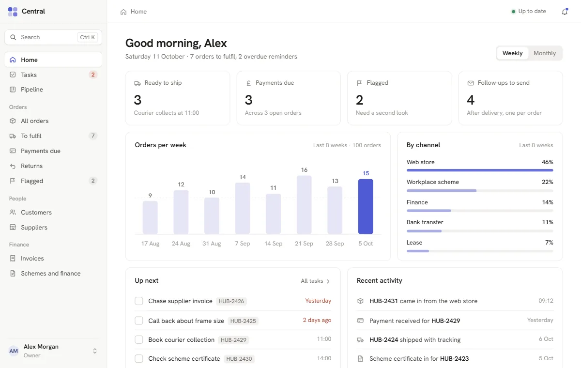Open Invoices in the sidebar
Image resolution: width=581 pixels, height=368 pixels.
point(53,259)
